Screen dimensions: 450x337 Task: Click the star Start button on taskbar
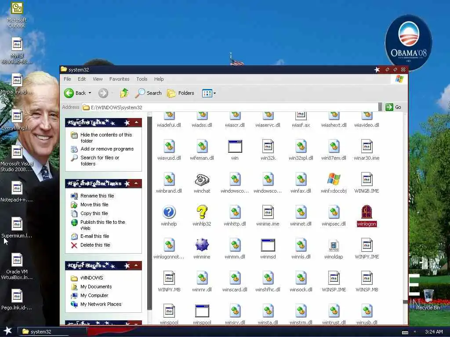tap(8, 331)
